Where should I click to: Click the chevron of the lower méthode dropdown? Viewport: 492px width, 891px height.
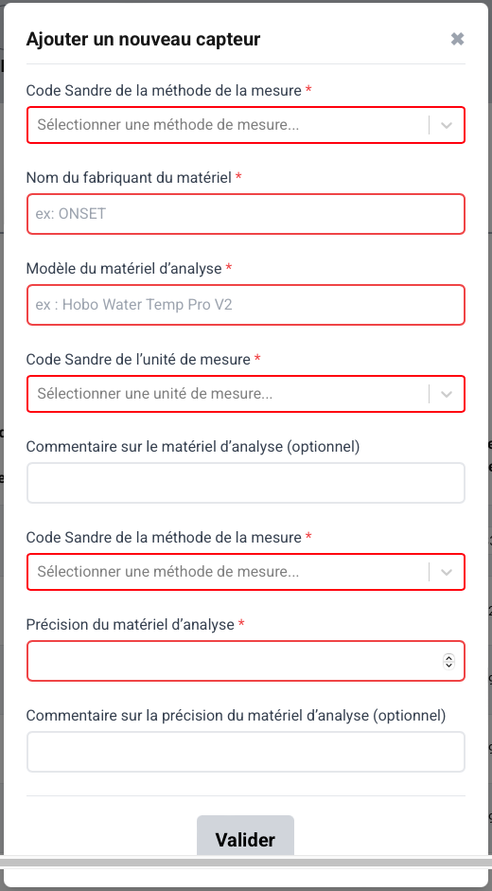pyautogui.click(x=447, y=572)
